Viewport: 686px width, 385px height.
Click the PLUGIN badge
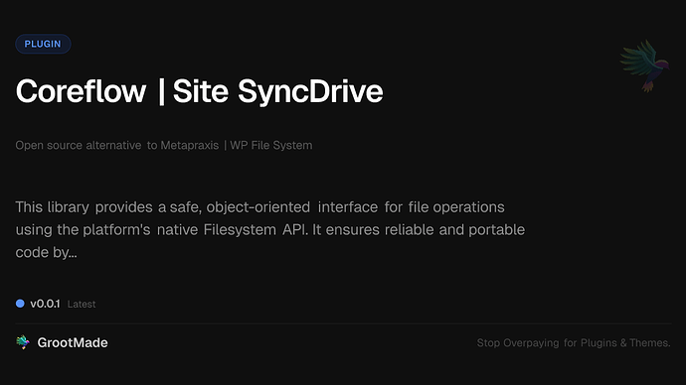pos(43,44)
